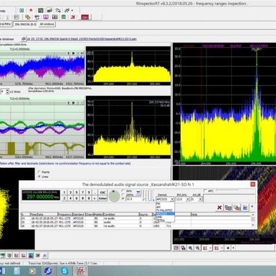Image resolution: width=276 pixels, height=276 pixels.
Task: Click zoom-in magnifier below the waterfall panel
Action: point(191,248)
